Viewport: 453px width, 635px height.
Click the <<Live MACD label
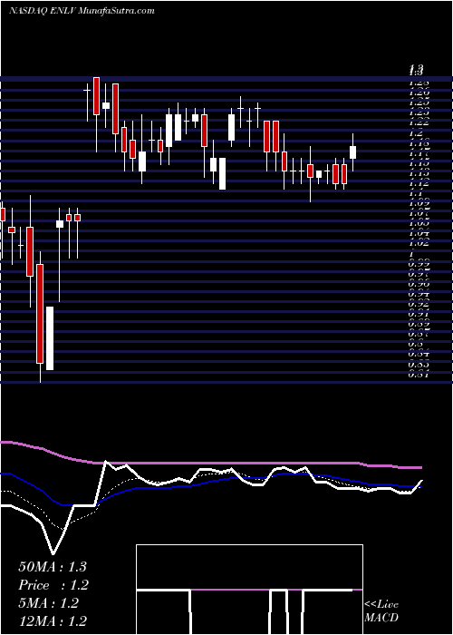[x=381, y=611]
